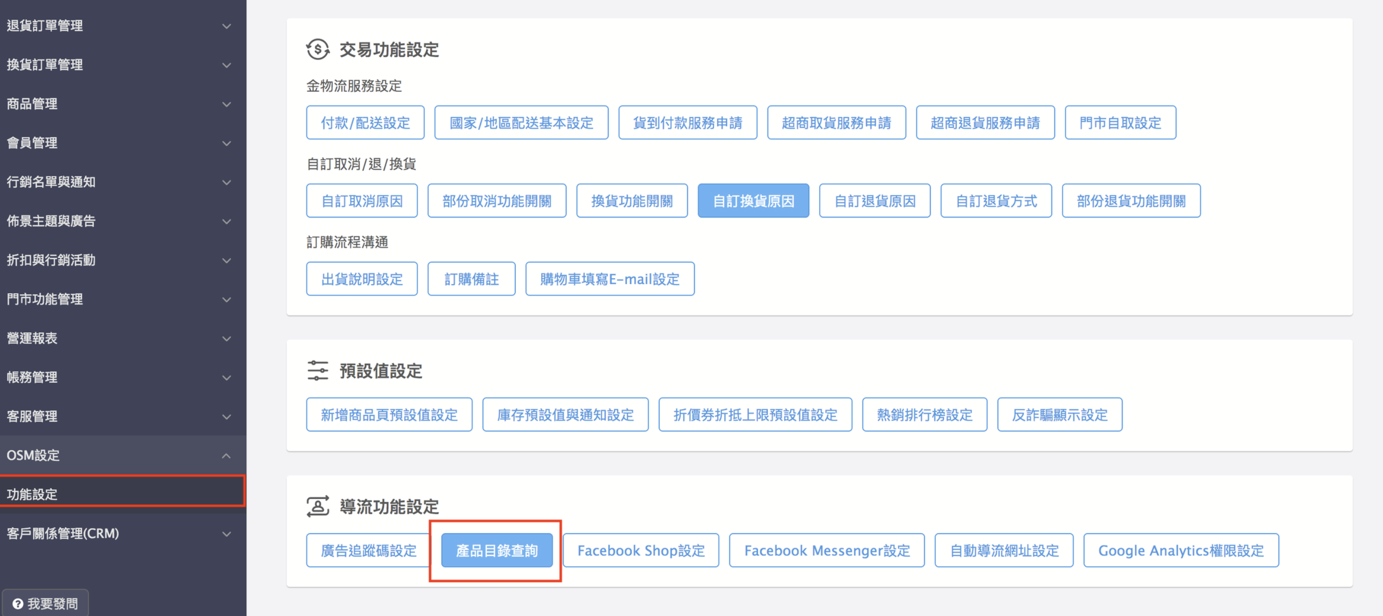Open 產品目錄查詢 settings
1383x616 pixels.
(496, 550)
